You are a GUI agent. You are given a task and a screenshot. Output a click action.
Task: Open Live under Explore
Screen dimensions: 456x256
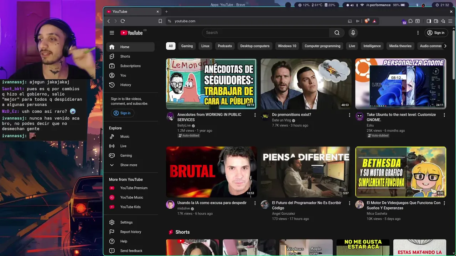coord(130,146)
